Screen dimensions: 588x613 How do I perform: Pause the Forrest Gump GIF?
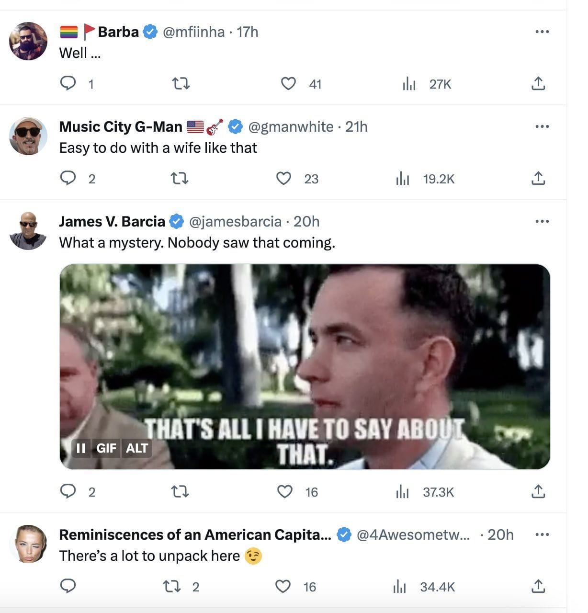(x=81, y=448)
